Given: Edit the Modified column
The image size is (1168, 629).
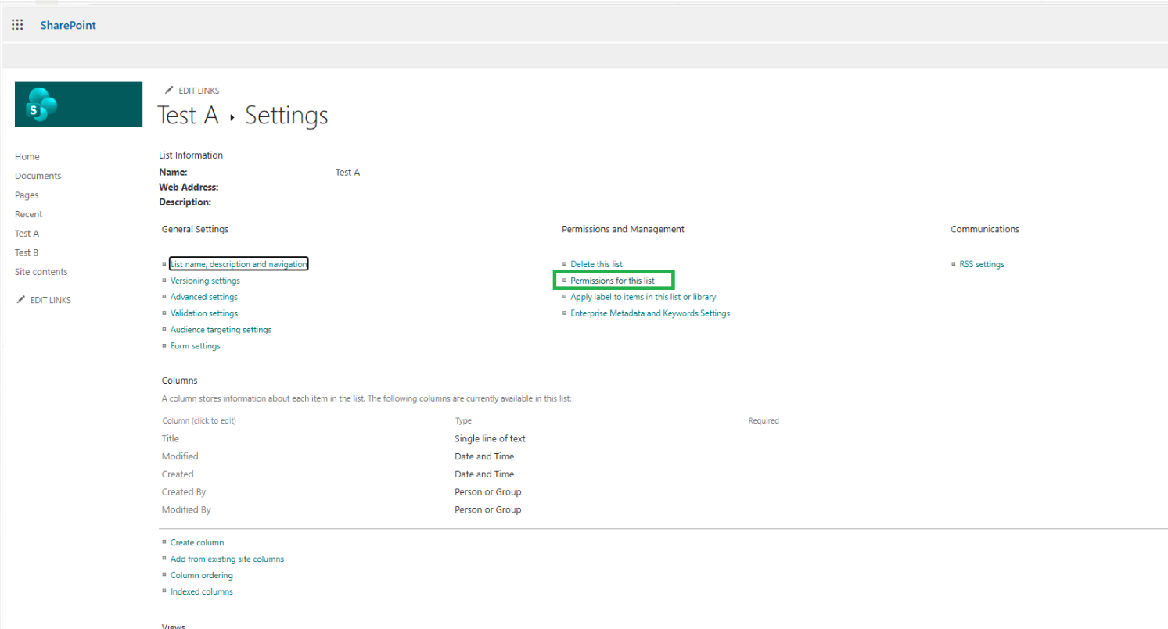Looking at the screenshot, I should 180,456.
